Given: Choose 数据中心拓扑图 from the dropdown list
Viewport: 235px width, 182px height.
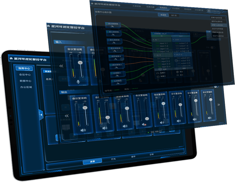Looking at the screenshot, I should 220,32.
